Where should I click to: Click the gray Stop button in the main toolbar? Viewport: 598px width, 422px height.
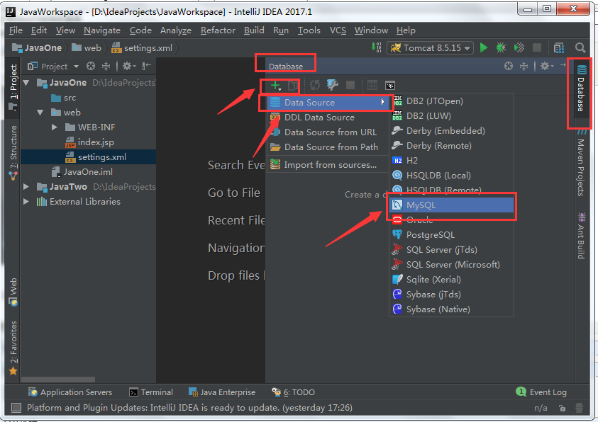click(537, 47)
